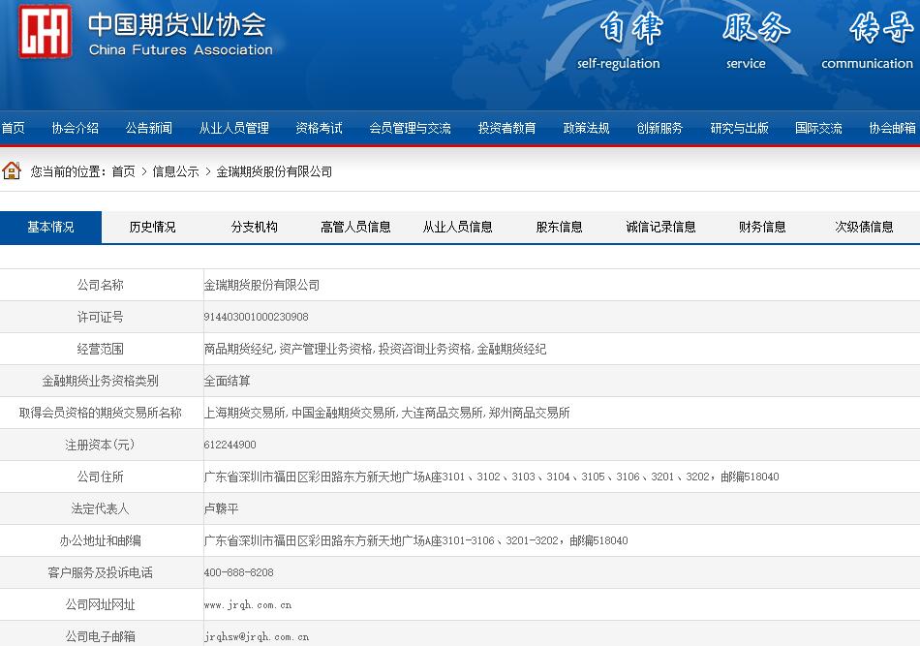The image size is (920, 646).
Task: Click registered capital value 612244900
Action: click(x=230, y=445)
